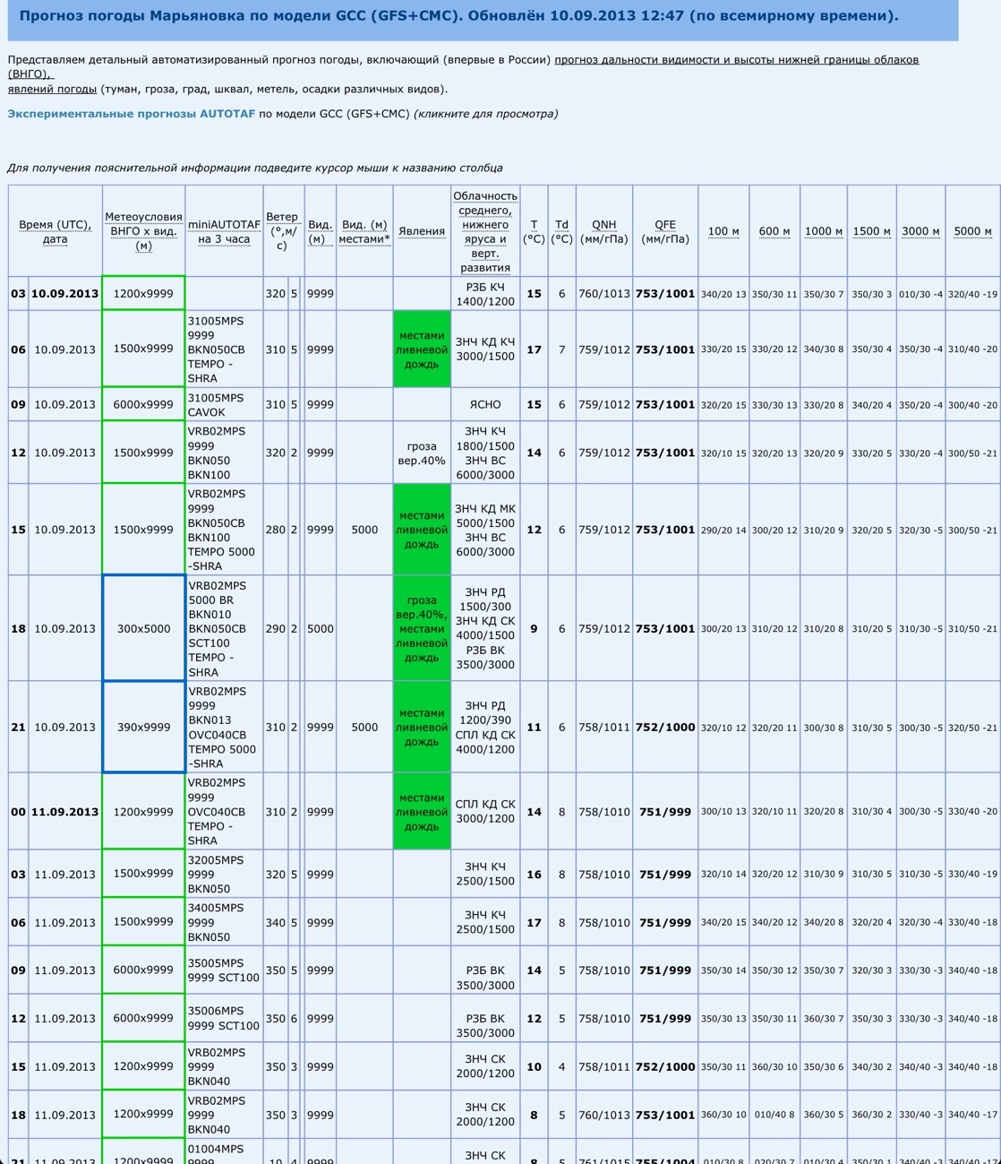The height and width of the screenshot is (1164, 1001).
Task: Click the 100 м column header
Action: [723, 231]
